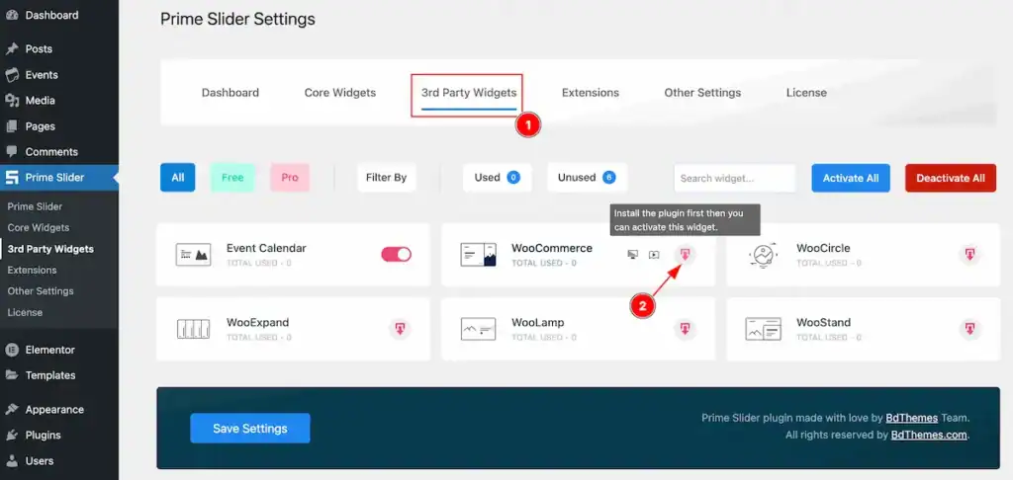
Task: Switch to the Core Widgets tab
Action: tap(340, 93)
